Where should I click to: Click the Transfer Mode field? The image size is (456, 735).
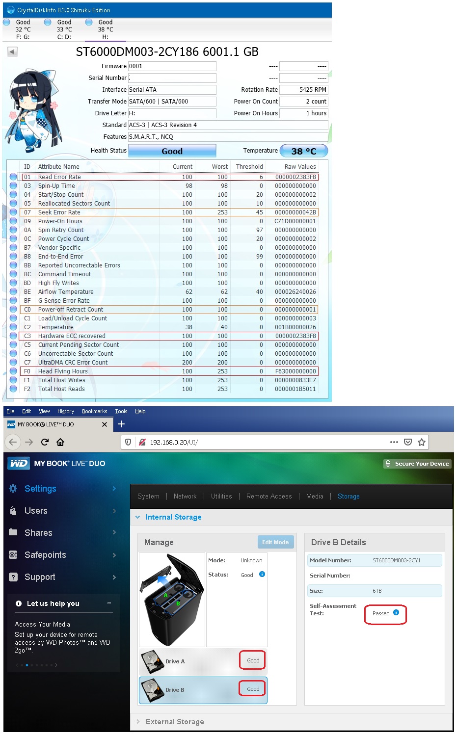pyautogui.click(x=172, y=102)
